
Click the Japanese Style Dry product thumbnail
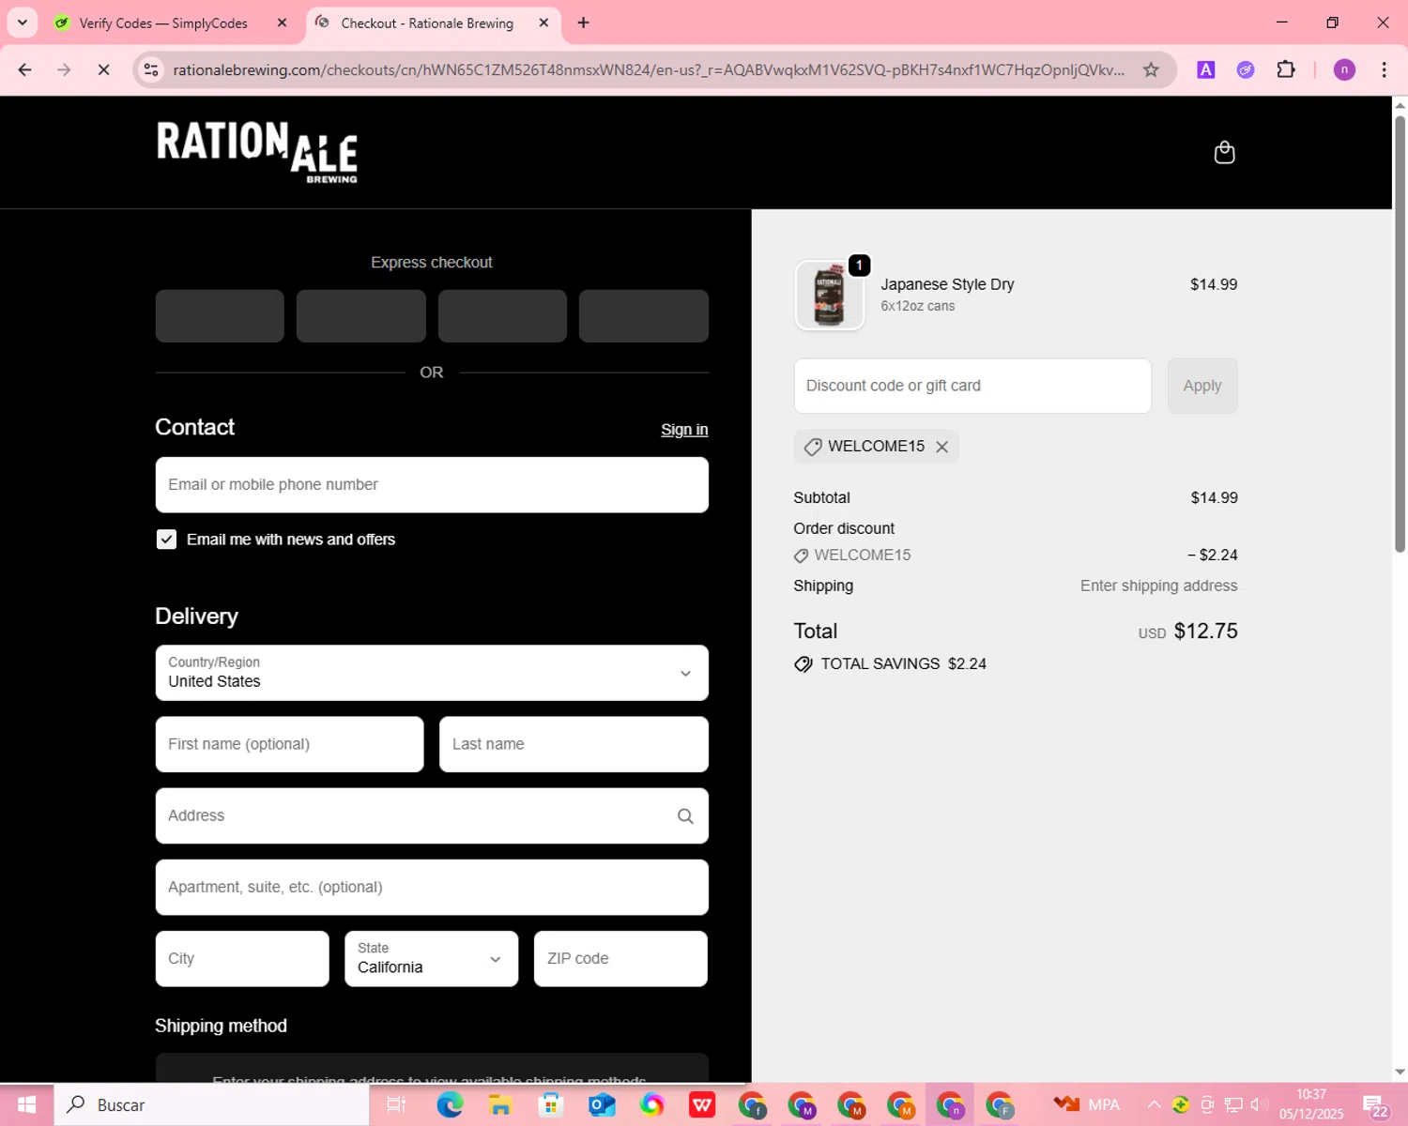point(829,296)
